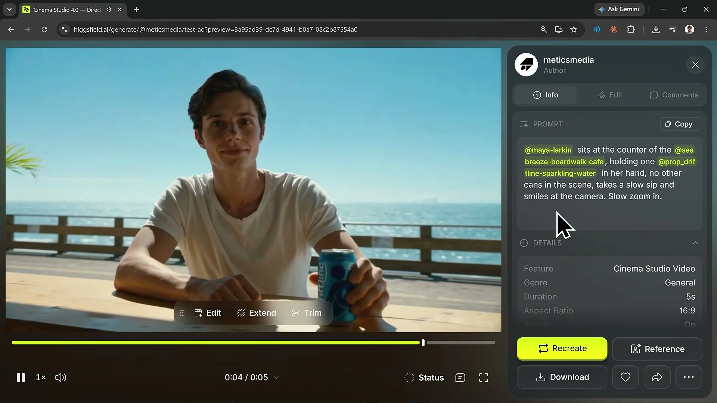This screenshot has height=403, width=717.
Task: Grab the overlay toolbar drag handle
Action: pos(182,313)
